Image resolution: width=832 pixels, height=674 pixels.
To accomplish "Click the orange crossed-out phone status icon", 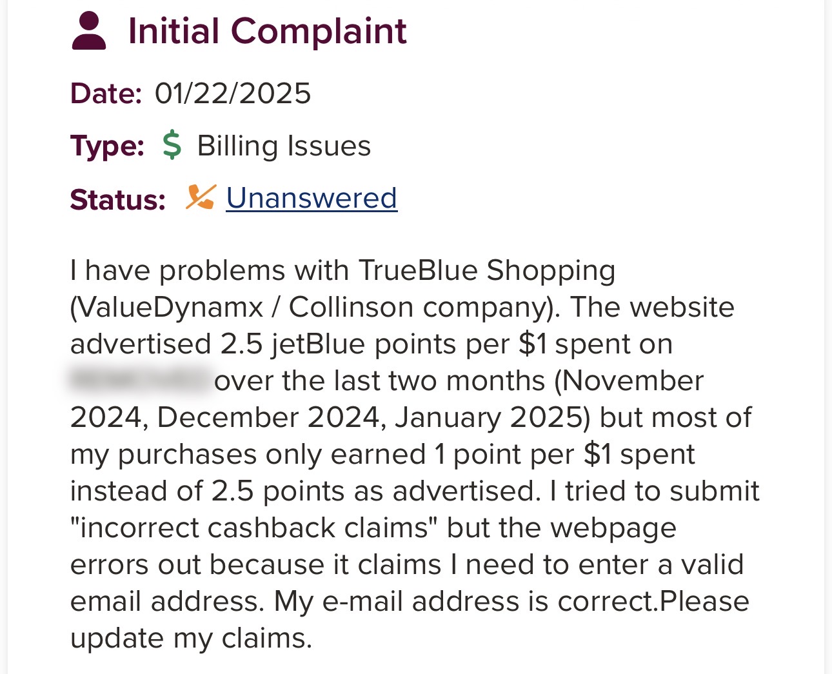I will (201, 197).
